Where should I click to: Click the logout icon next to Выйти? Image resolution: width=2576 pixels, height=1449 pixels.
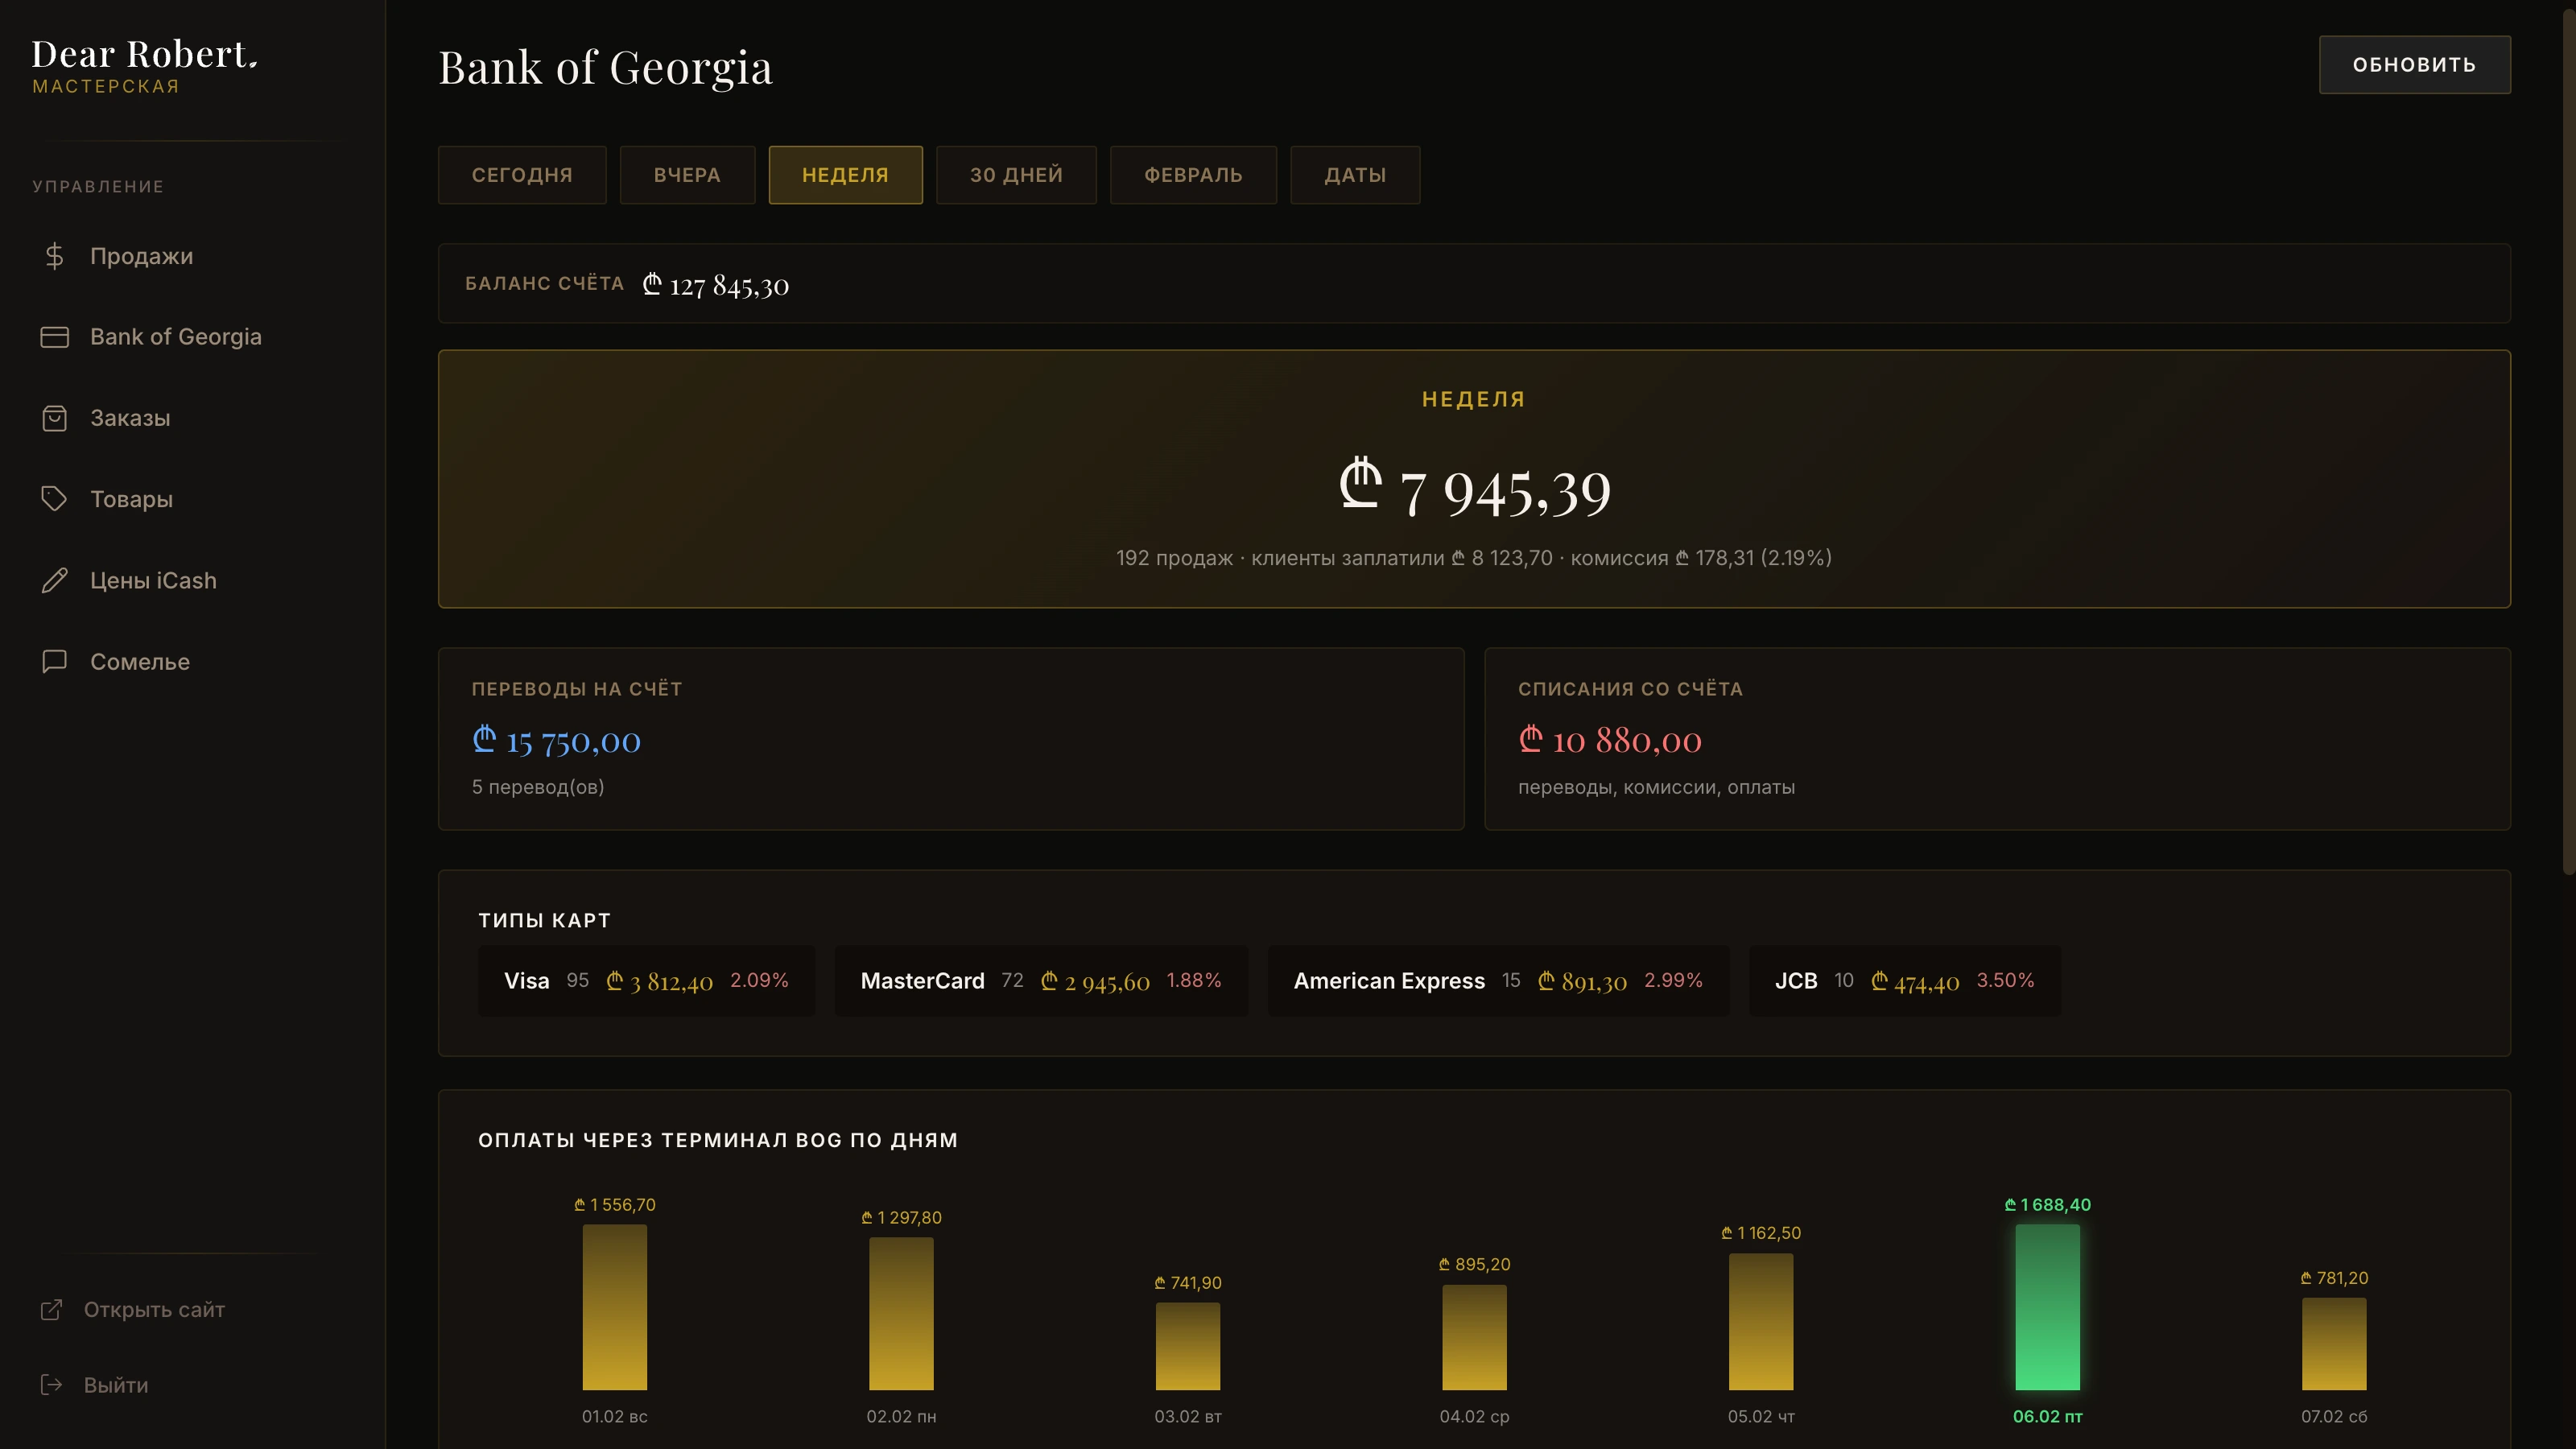coord(51,1384)
